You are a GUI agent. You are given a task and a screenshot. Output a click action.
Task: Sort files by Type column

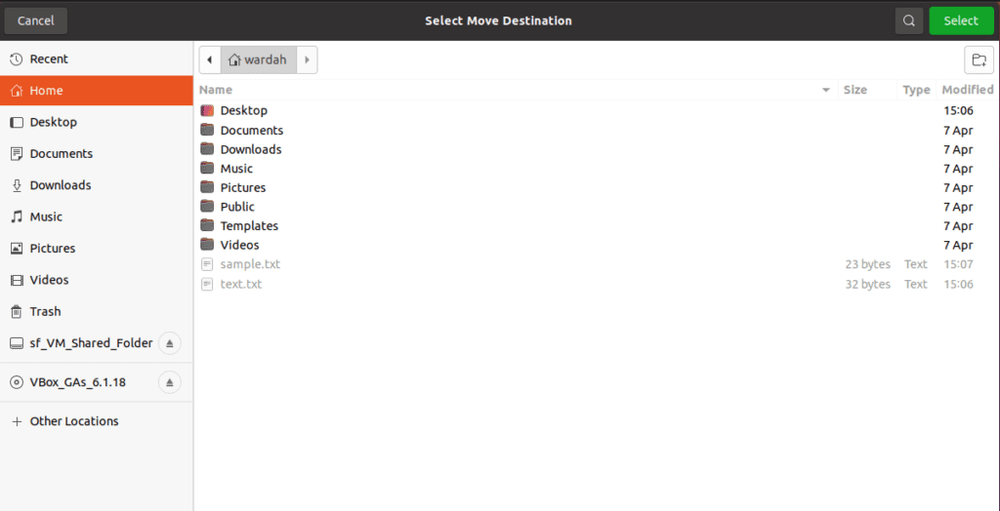pyautogui.click(x=915, y=90)
